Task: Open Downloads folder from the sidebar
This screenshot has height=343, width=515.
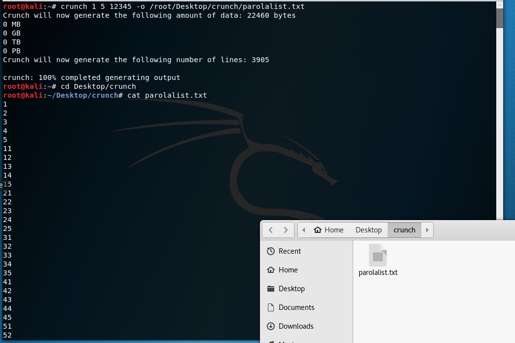Action: pyautogui.click(x=295, y=326)
